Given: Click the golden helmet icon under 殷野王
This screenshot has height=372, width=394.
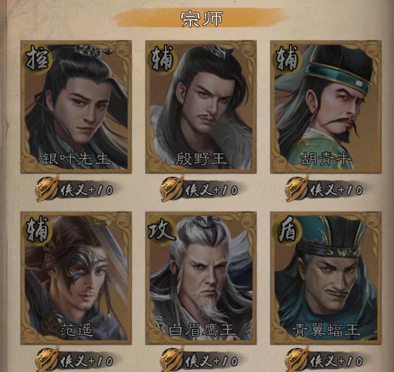Looking at the screenshot, I should click(x=172, y=188).
